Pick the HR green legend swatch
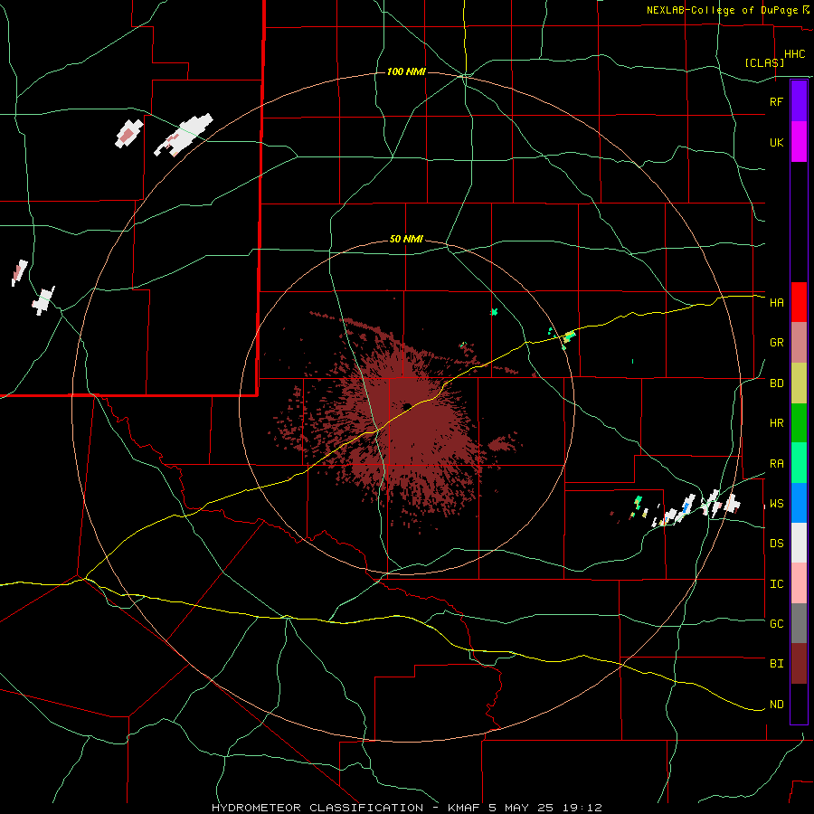814x814 pixels. (799, 422)
